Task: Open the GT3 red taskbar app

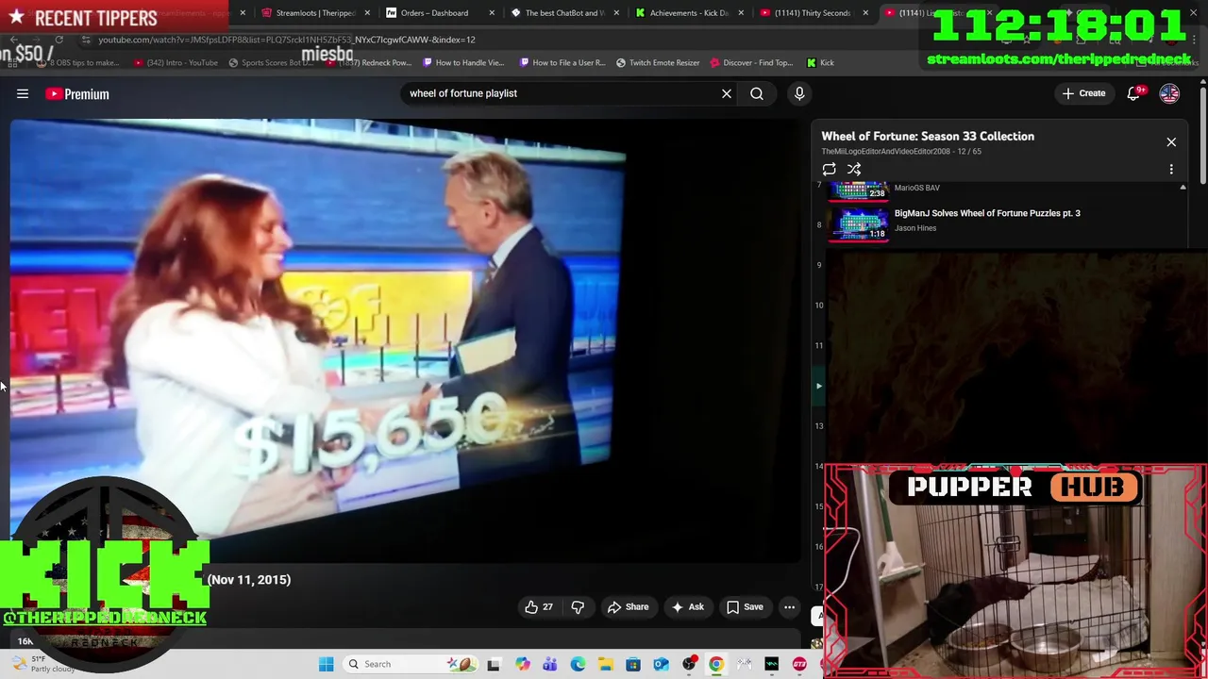Action: pyautogui.click(x=799, y=665)
